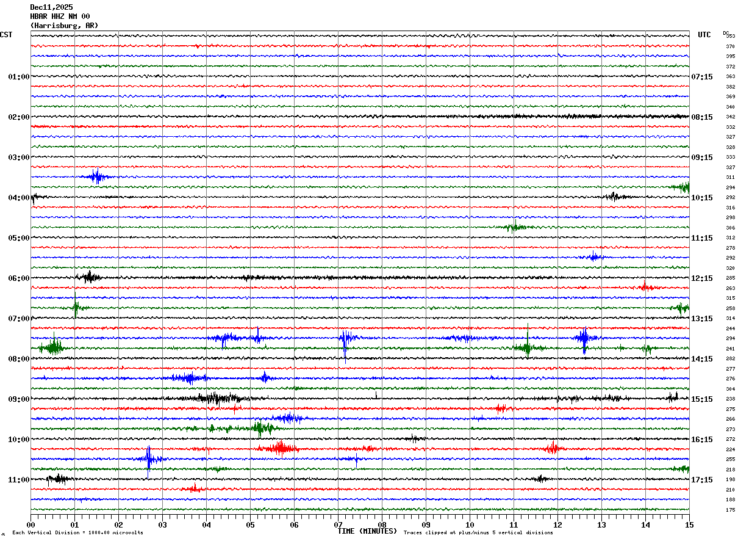Click minute tick label 05 on time axis
The image size is (738, 541).
[250, 525]
